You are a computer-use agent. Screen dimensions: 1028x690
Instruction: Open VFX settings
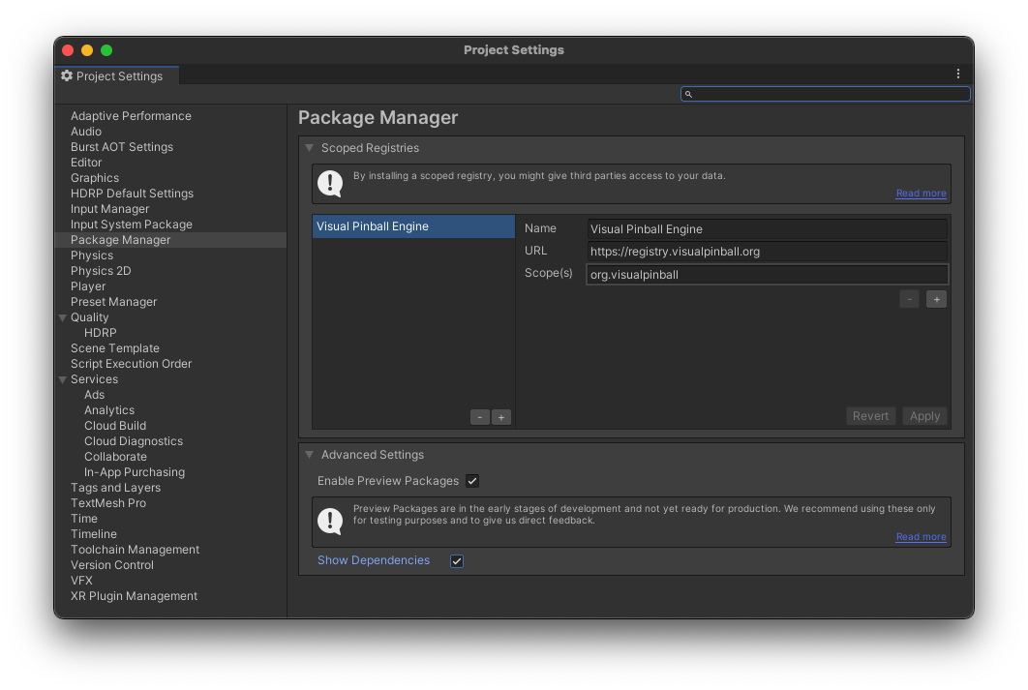(x=81, y=581)
